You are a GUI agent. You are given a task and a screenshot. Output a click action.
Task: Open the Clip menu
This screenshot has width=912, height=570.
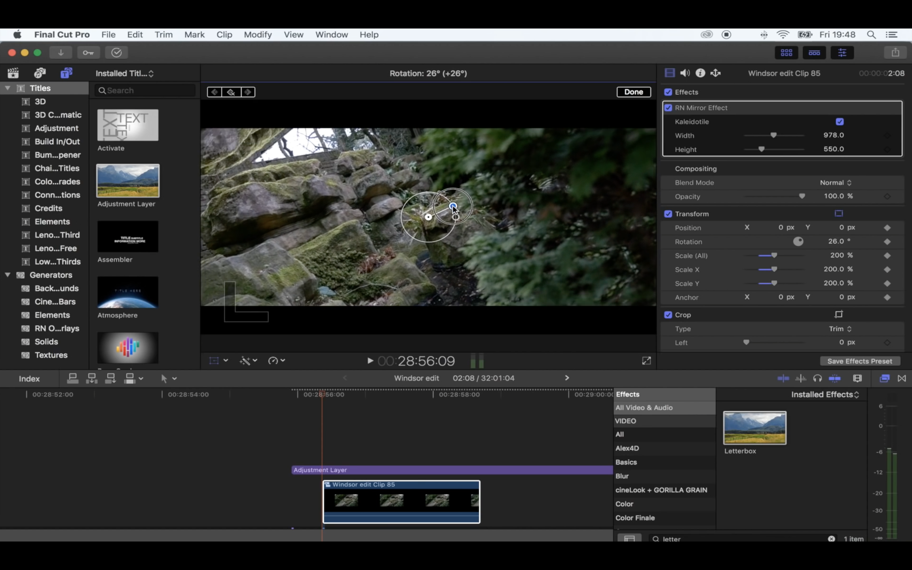[x=224, y=35]
